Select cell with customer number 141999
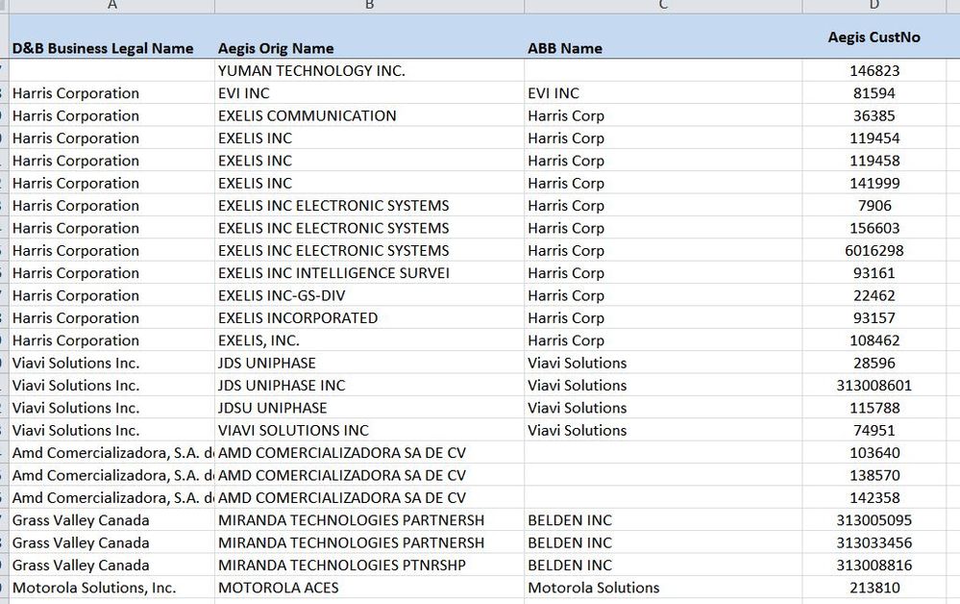Screen dimensions: 960x604 click(x=874, y=183)
